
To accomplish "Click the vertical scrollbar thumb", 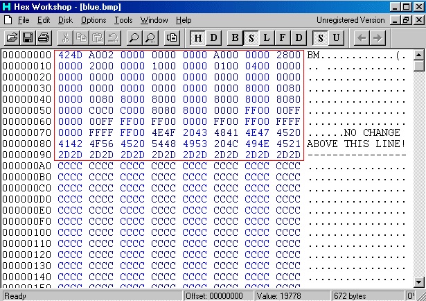I will point(419,66).
